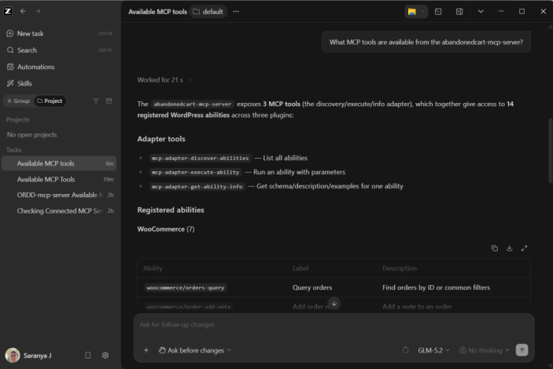Open the 'No thinking' dropdown

pos(485,350)
